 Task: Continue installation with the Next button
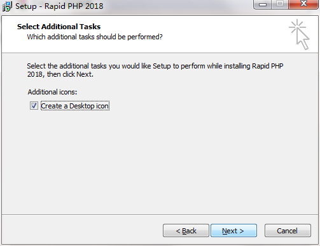[233, 231]
